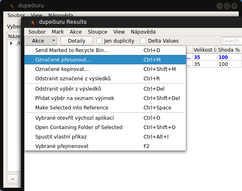
Task: Close the dupeGuru main window
Action: pyautogui.click(x=235, y=6)
